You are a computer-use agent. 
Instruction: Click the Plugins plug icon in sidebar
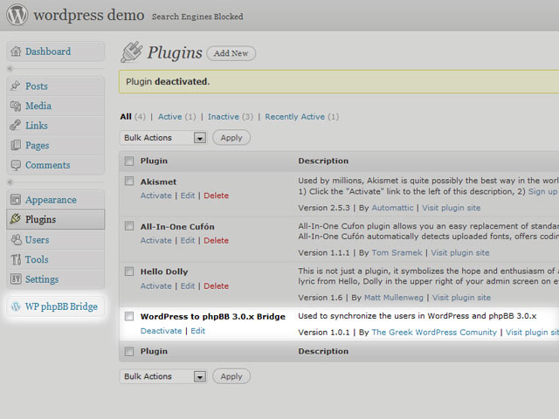pyautogui.click(x=16, y=219)
